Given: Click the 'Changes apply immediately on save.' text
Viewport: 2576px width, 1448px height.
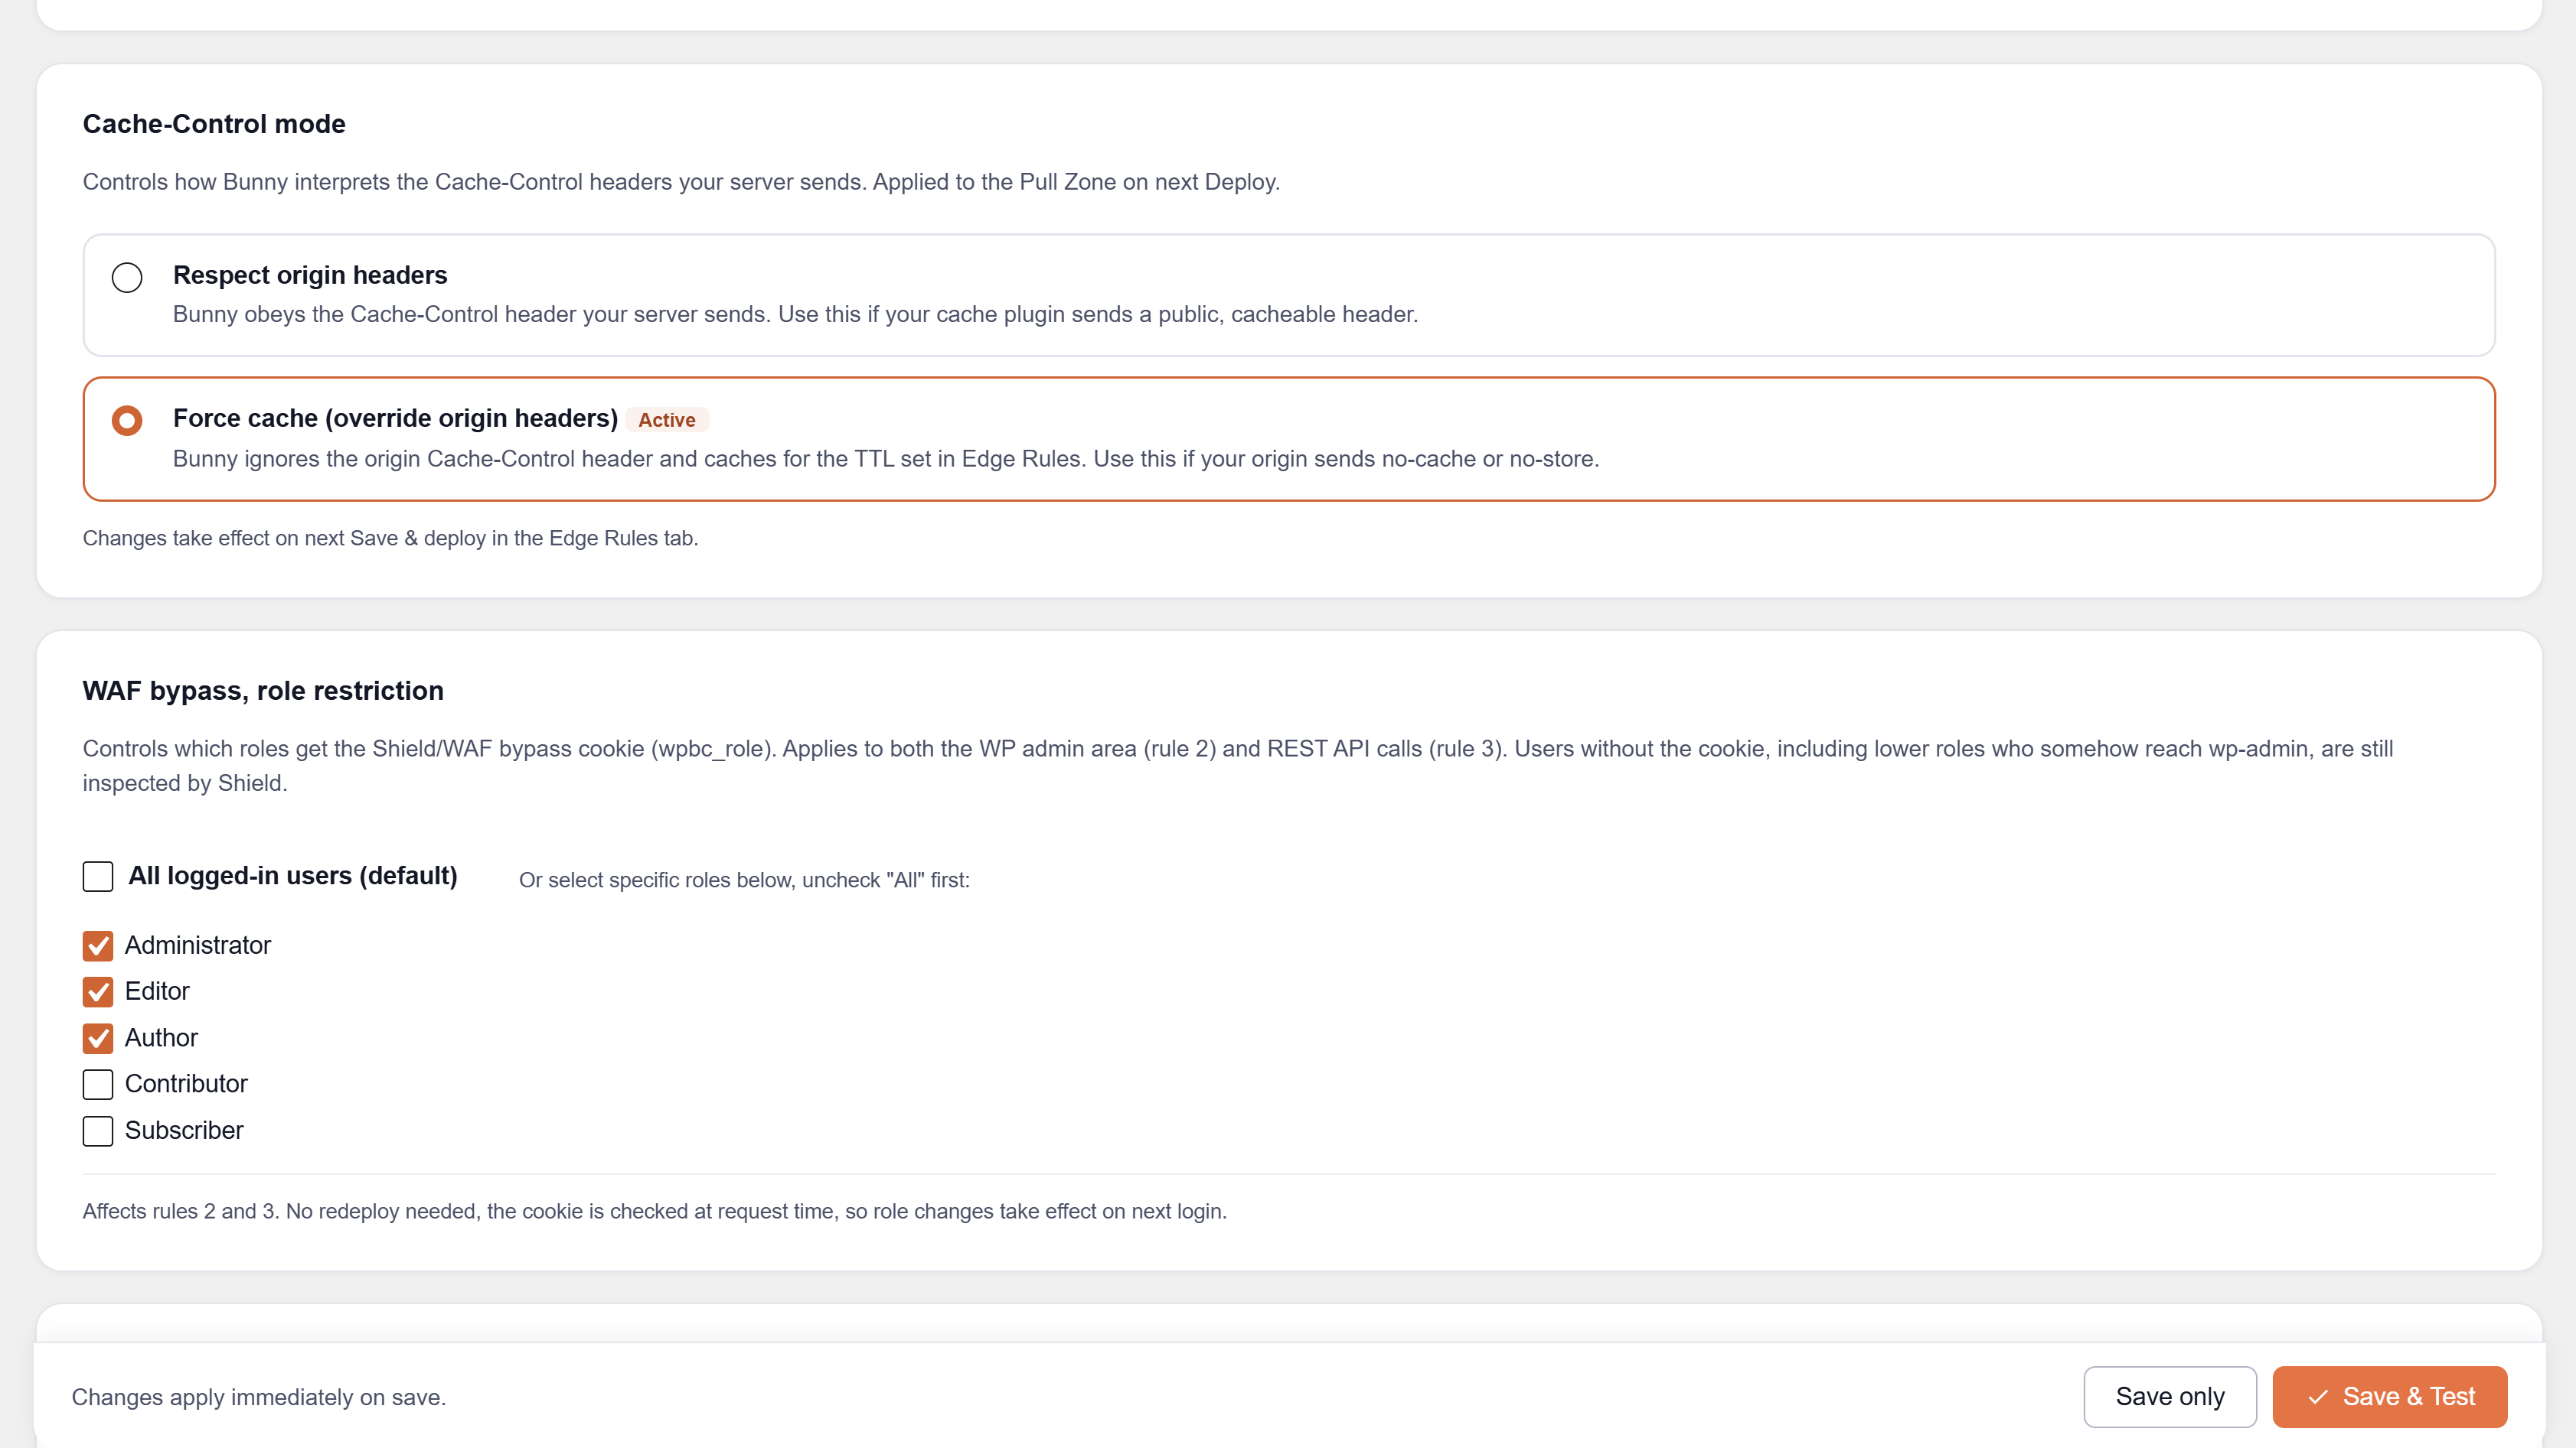Looking at the screenshot, I should click(259, 1397).
